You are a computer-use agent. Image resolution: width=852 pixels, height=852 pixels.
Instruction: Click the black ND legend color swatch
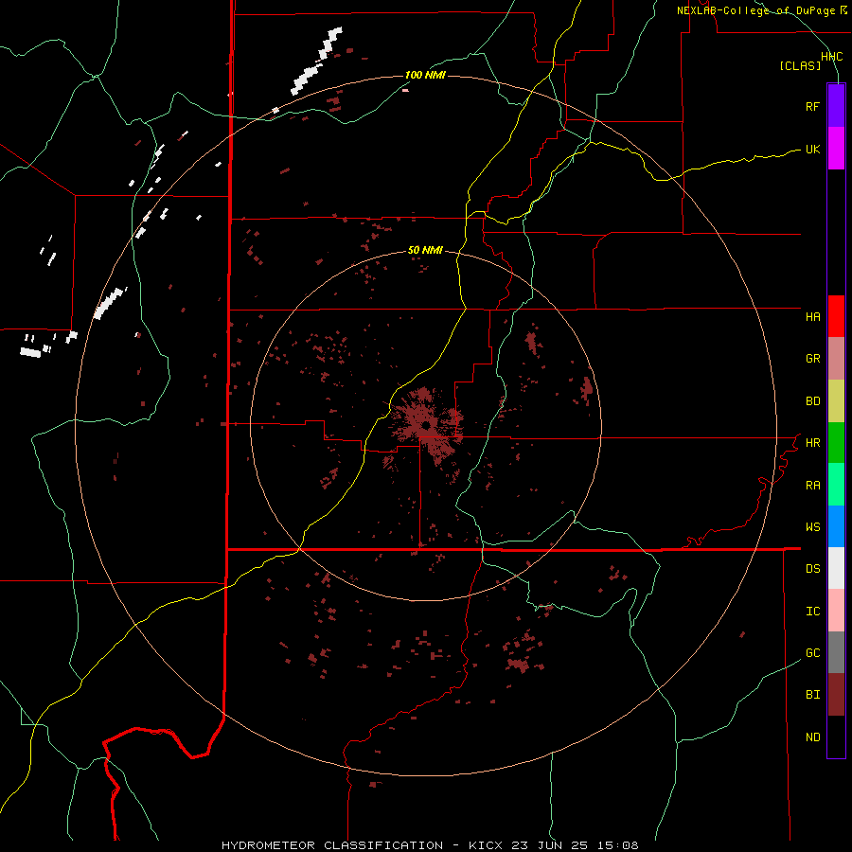(836, 737)
